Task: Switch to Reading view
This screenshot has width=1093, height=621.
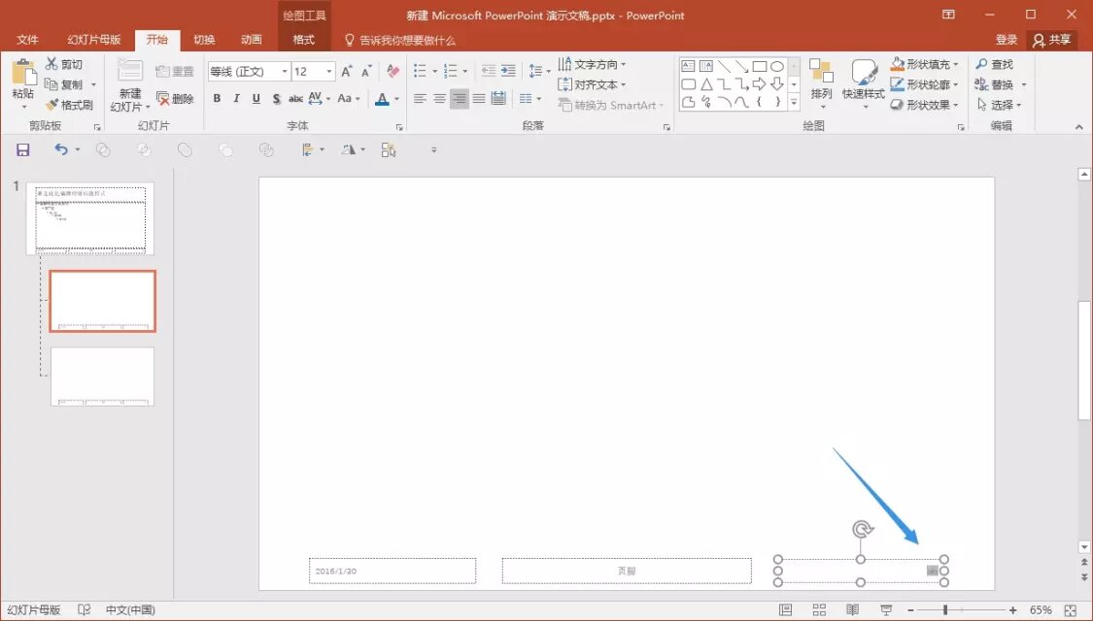Action: tap(852, 610)
